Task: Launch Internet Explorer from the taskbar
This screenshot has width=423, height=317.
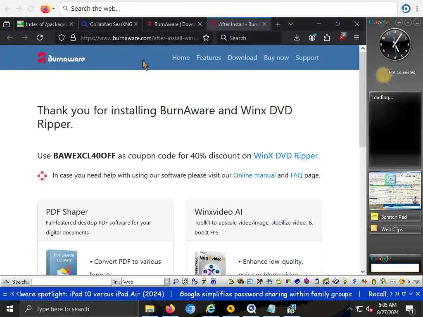Action: tap(210, 309)
